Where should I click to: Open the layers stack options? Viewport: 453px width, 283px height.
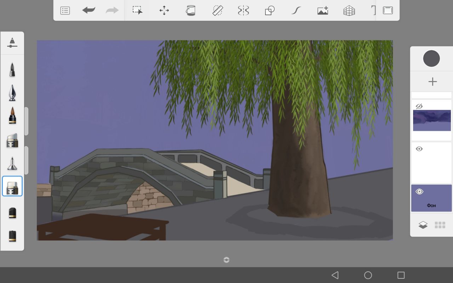423,225
